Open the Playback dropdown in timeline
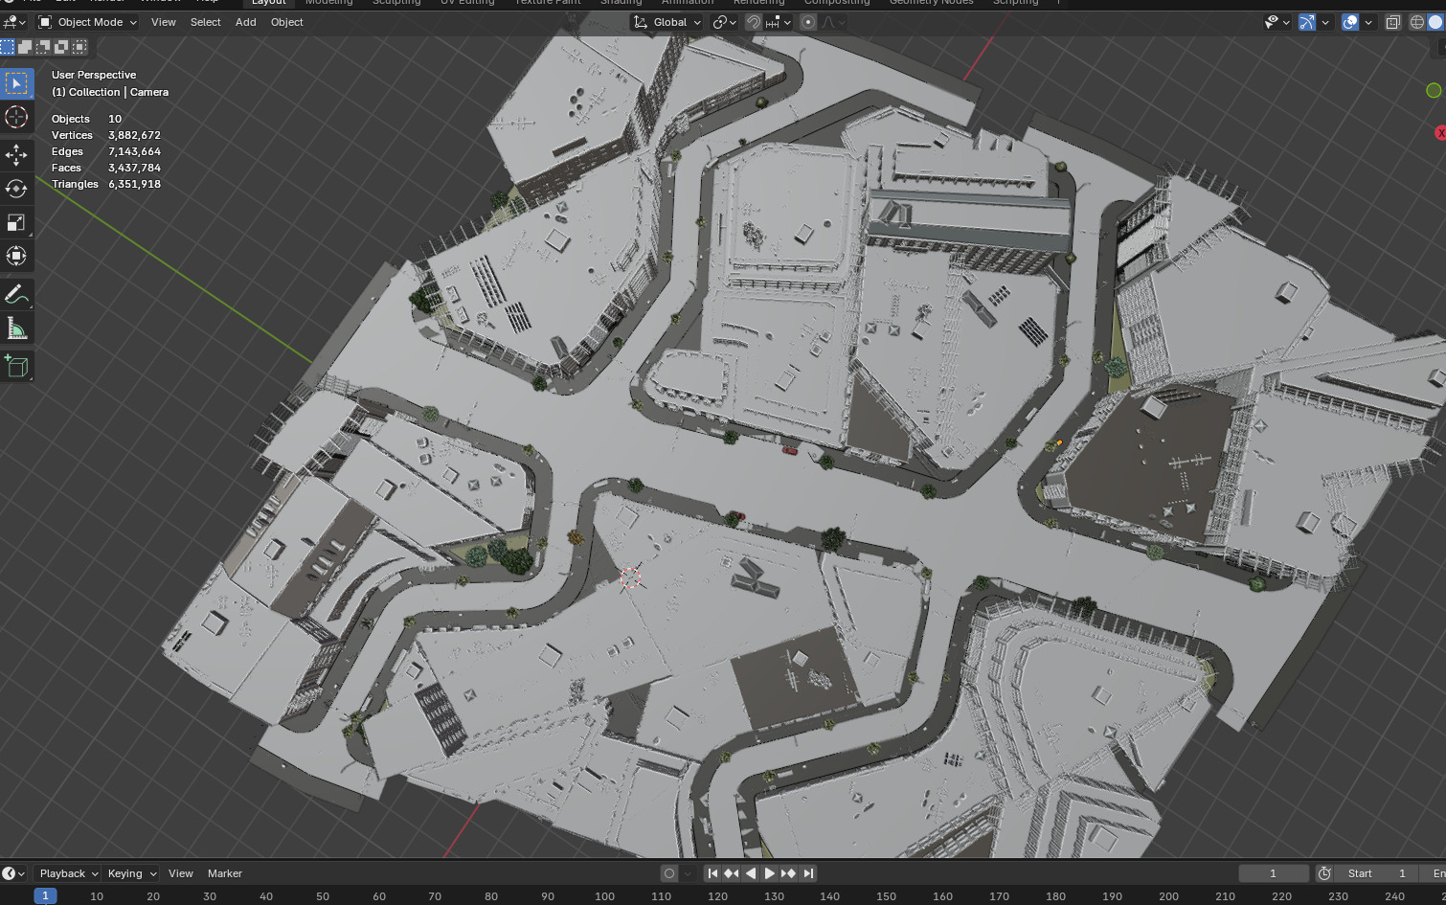 68,873
